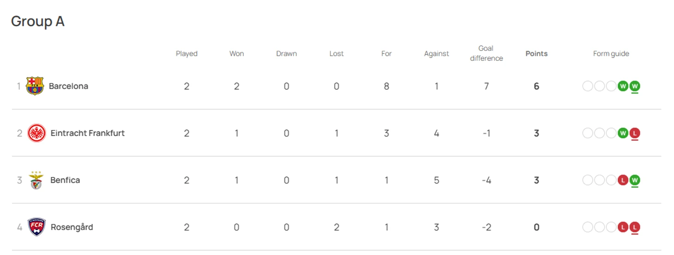Click Benfica's red loss form badge
Image resolution: width=674 pixels, height=255 pixels.
(x=623, y=180)
